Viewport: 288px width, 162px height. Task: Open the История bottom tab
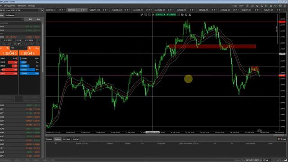tap(67, 139)
